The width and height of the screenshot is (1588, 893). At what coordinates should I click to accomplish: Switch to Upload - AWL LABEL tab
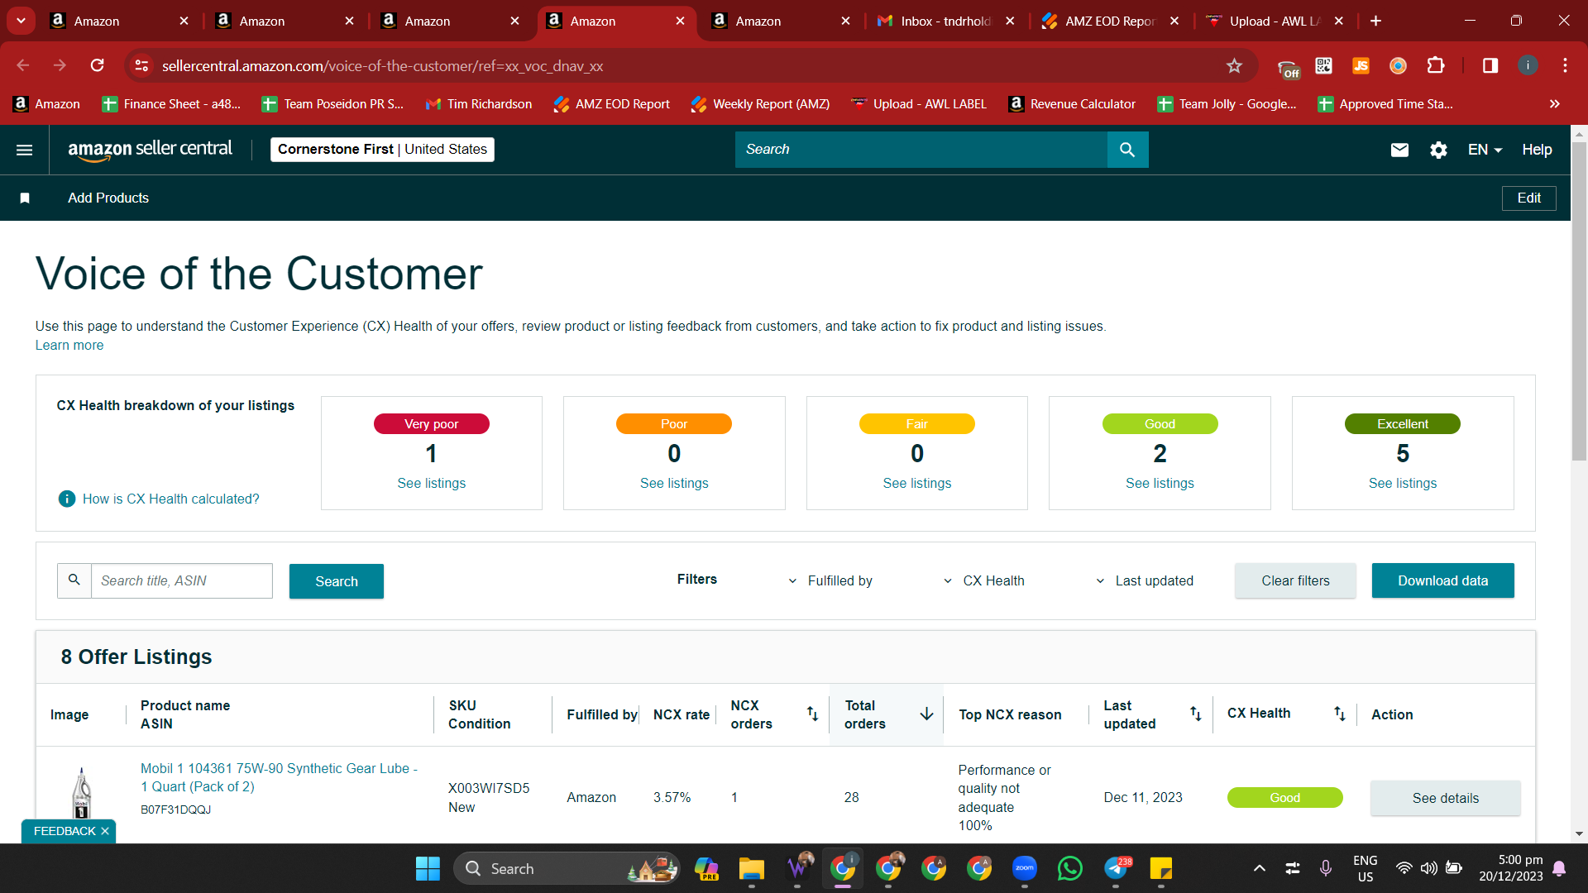(x=1275, y=21)
